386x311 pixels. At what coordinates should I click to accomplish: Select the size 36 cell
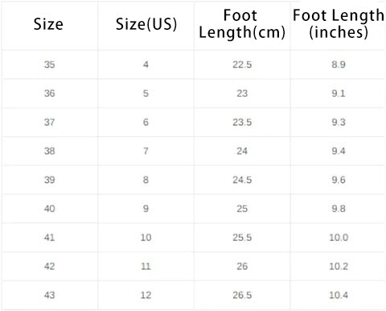point(50,93)
